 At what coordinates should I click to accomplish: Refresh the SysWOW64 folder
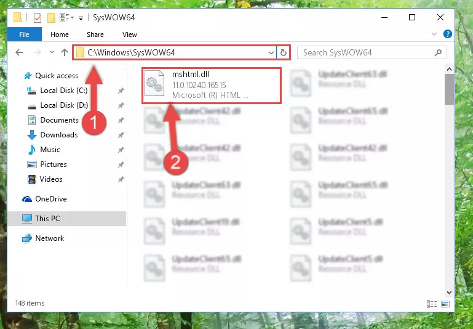pyautogui.click(x=284, y=53)
